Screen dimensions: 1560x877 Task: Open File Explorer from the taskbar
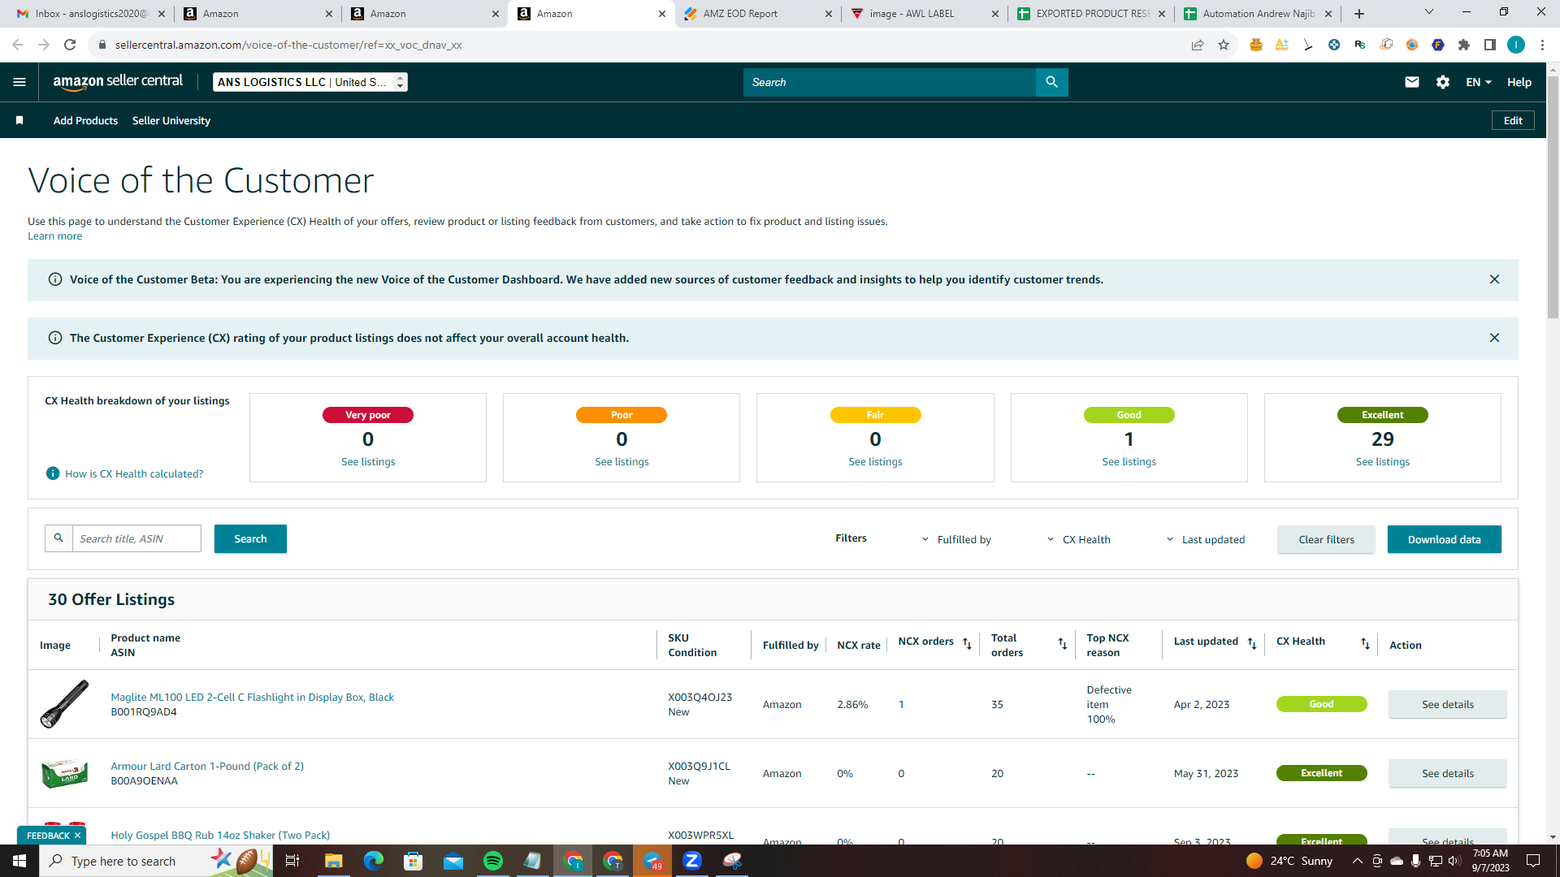click(x=333, y=861)
